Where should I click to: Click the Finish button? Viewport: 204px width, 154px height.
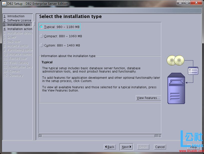[x=143, y=147]
